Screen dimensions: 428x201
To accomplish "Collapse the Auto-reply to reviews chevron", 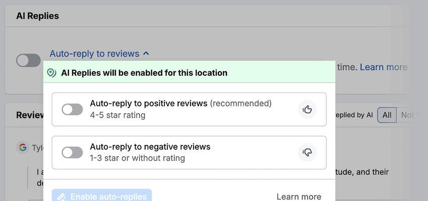I will tap(146, 54).
